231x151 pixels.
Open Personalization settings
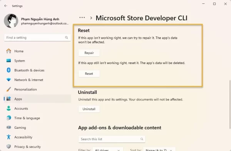point(37,89)
